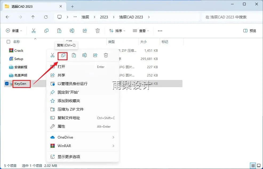Click the Cut icon in the main toolbar
The width and height of the screenshot is (263, 169).
(34, 31)
